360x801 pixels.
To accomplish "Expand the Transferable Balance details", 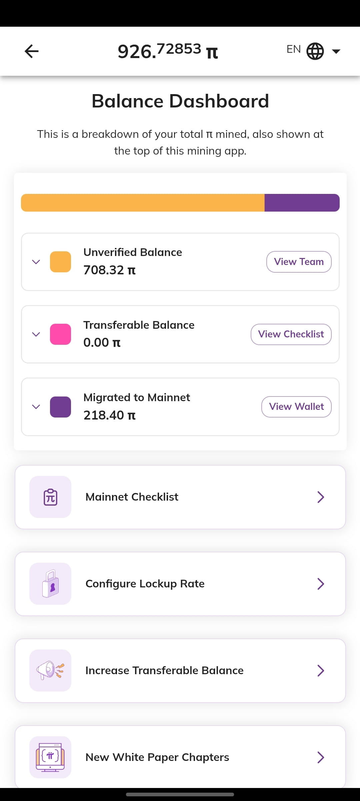I will point(36,334).
